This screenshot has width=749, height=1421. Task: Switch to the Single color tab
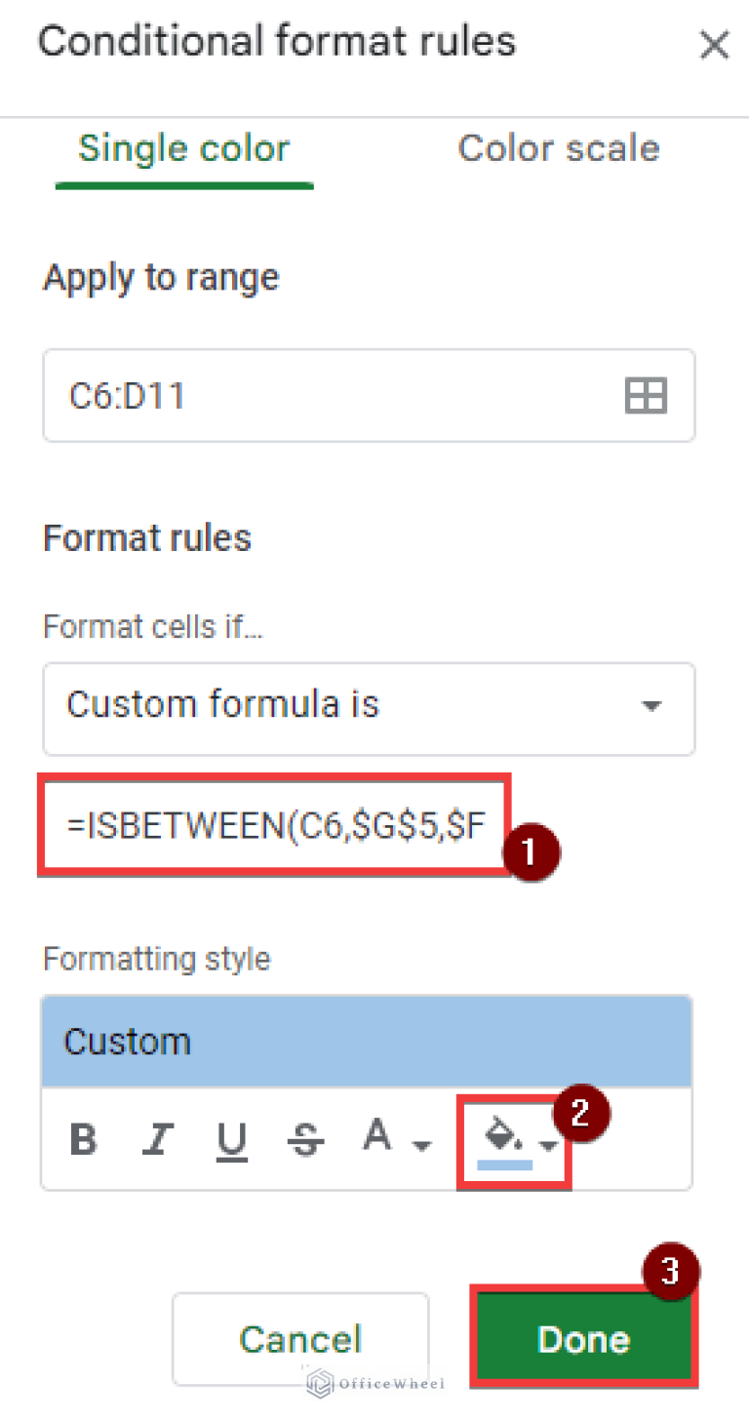coord(183,147)
